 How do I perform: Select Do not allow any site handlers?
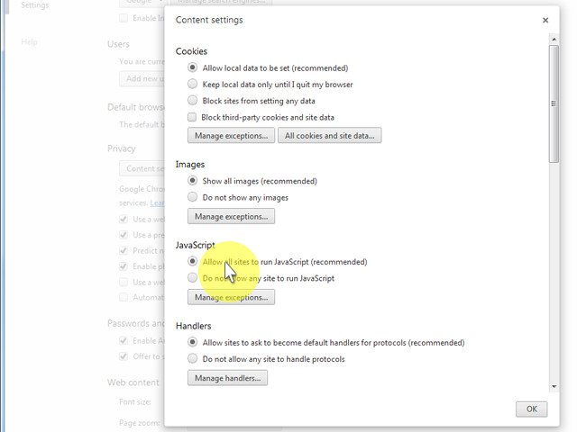pos(193,359)
